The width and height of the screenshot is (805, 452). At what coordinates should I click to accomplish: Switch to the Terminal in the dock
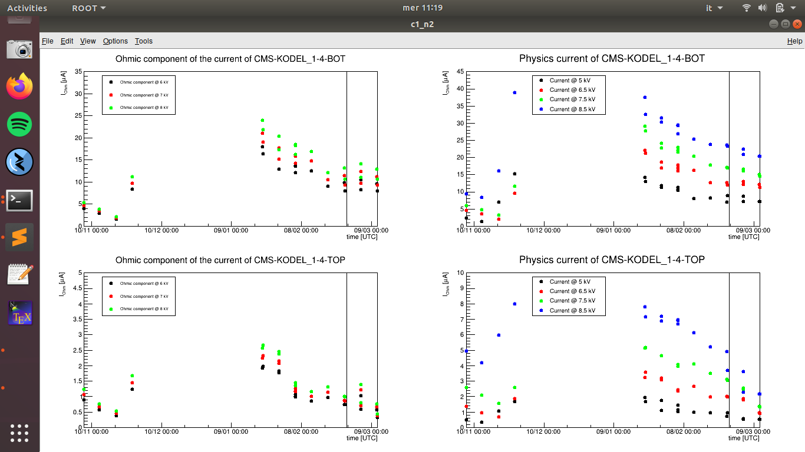click(x=19, y=201)
